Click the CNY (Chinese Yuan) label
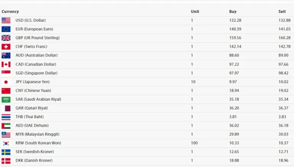The image size is (294, 167). click(x=33, y=90)
